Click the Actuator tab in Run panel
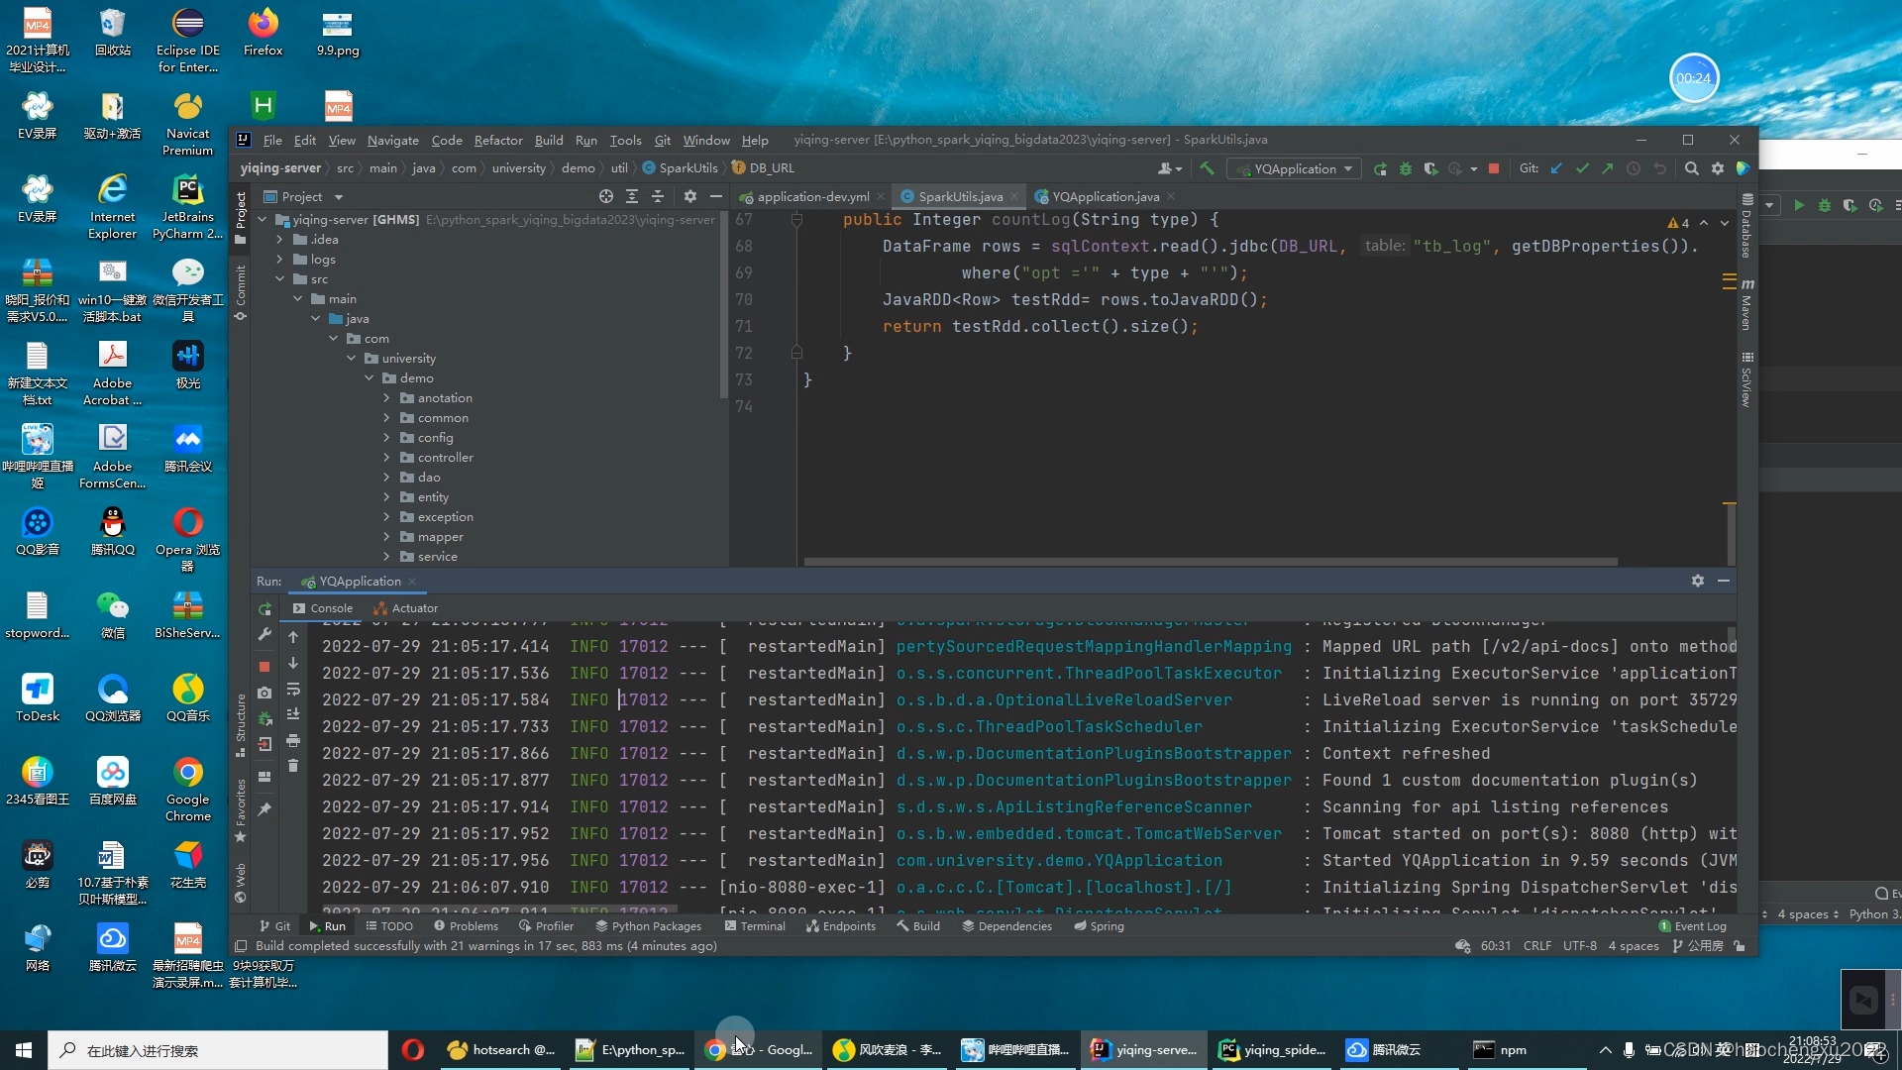 click(x=415, y=607)
